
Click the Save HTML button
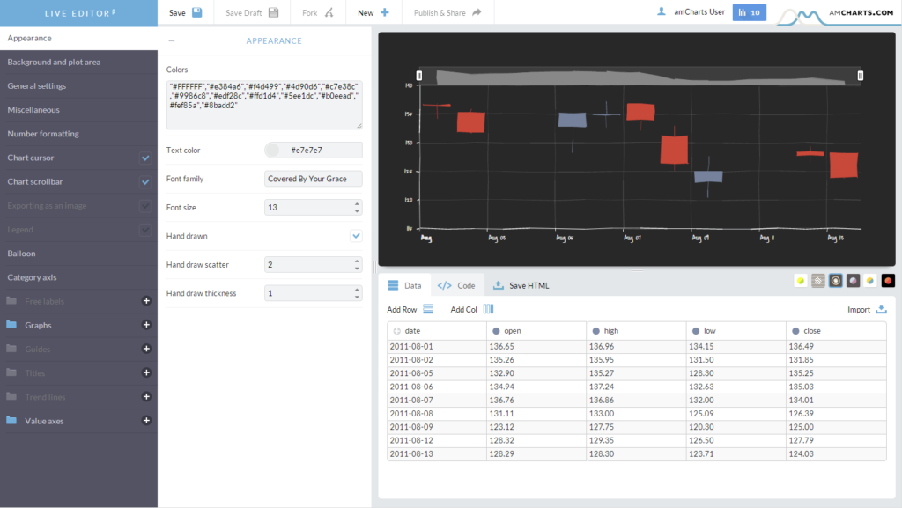(x=521, y=285)
